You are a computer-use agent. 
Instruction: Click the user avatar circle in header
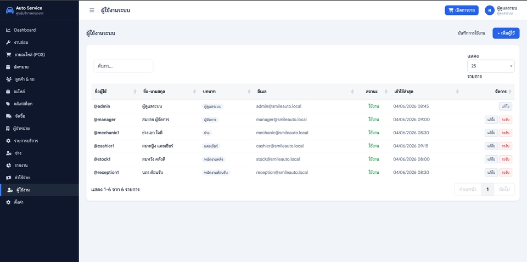(489, 10)
